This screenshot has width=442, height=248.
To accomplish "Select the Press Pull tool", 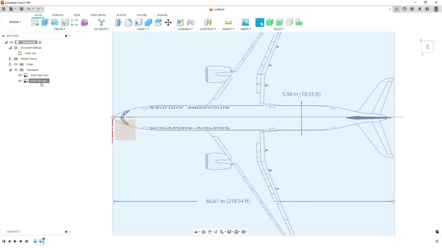I will coord(118,22).
